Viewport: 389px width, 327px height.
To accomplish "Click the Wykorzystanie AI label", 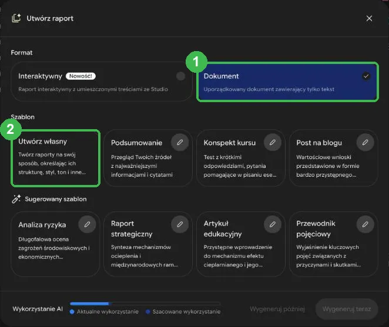I will tap(38, 309).
